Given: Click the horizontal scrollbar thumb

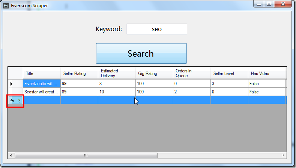Looking at the screenshot, I should pos(86,155).
